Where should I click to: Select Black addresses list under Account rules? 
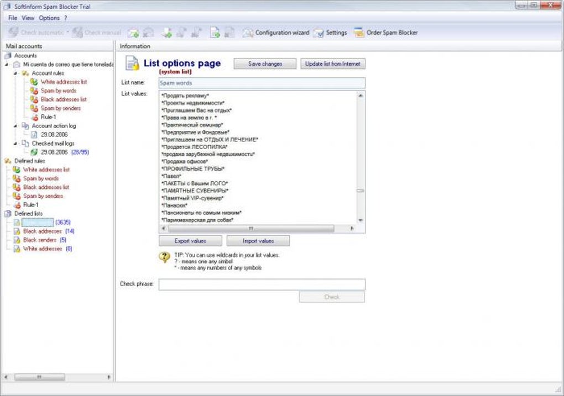(x=63, y=99)
